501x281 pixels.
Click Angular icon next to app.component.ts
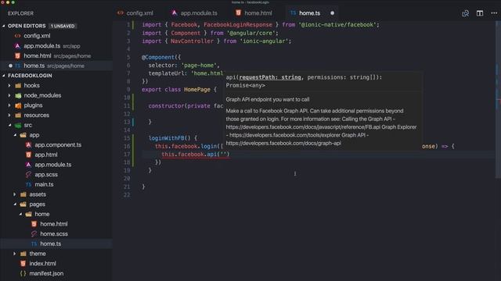28,144
